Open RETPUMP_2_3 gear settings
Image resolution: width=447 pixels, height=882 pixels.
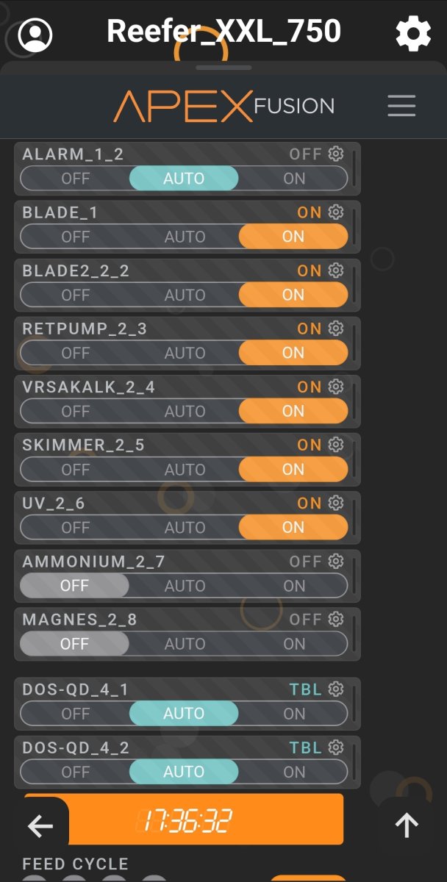click(x=336, y=329)
